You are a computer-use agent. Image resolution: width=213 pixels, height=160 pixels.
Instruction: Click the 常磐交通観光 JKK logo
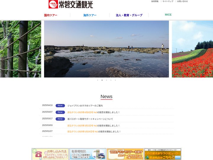pos(71,4)
